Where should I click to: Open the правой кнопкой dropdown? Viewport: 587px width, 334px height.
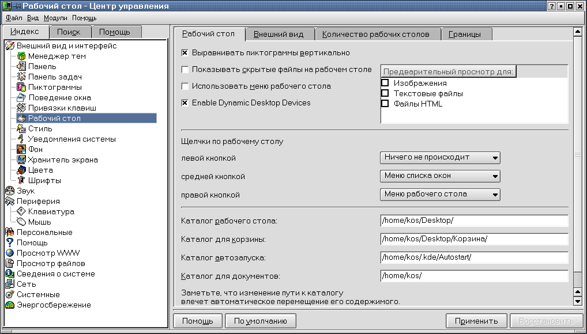click(439, 195)
